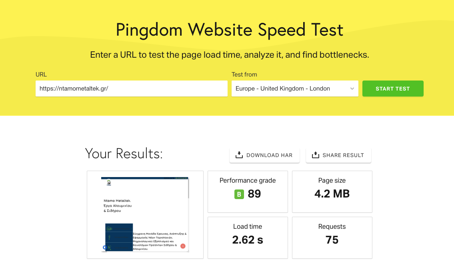Screen dimensions: 454x272
Task: Click the site logo in the screenshot preview
Action: tap(109, 183)
